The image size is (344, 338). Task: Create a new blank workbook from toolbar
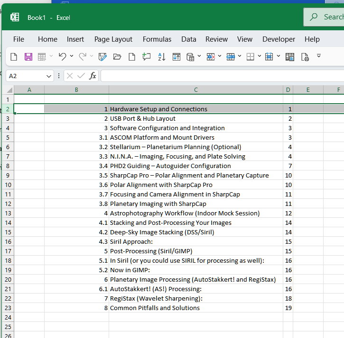coord(14,57)
